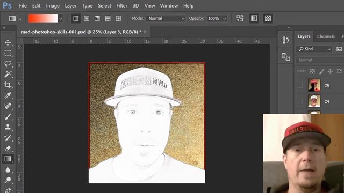
Task: Choose Angle Gradient style
Action: [97, 18]
